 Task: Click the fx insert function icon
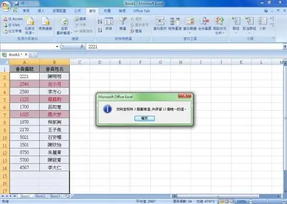82,46
